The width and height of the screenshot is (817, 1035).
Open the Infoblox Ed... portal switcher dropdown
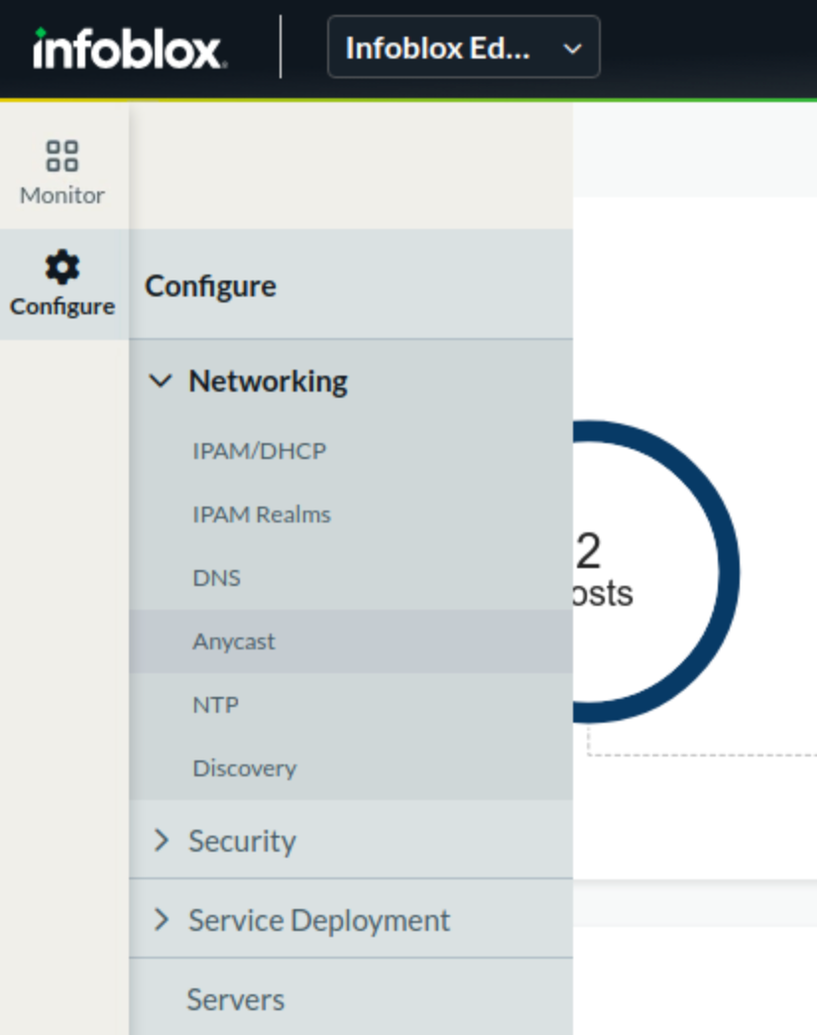[x=462, y=47]
